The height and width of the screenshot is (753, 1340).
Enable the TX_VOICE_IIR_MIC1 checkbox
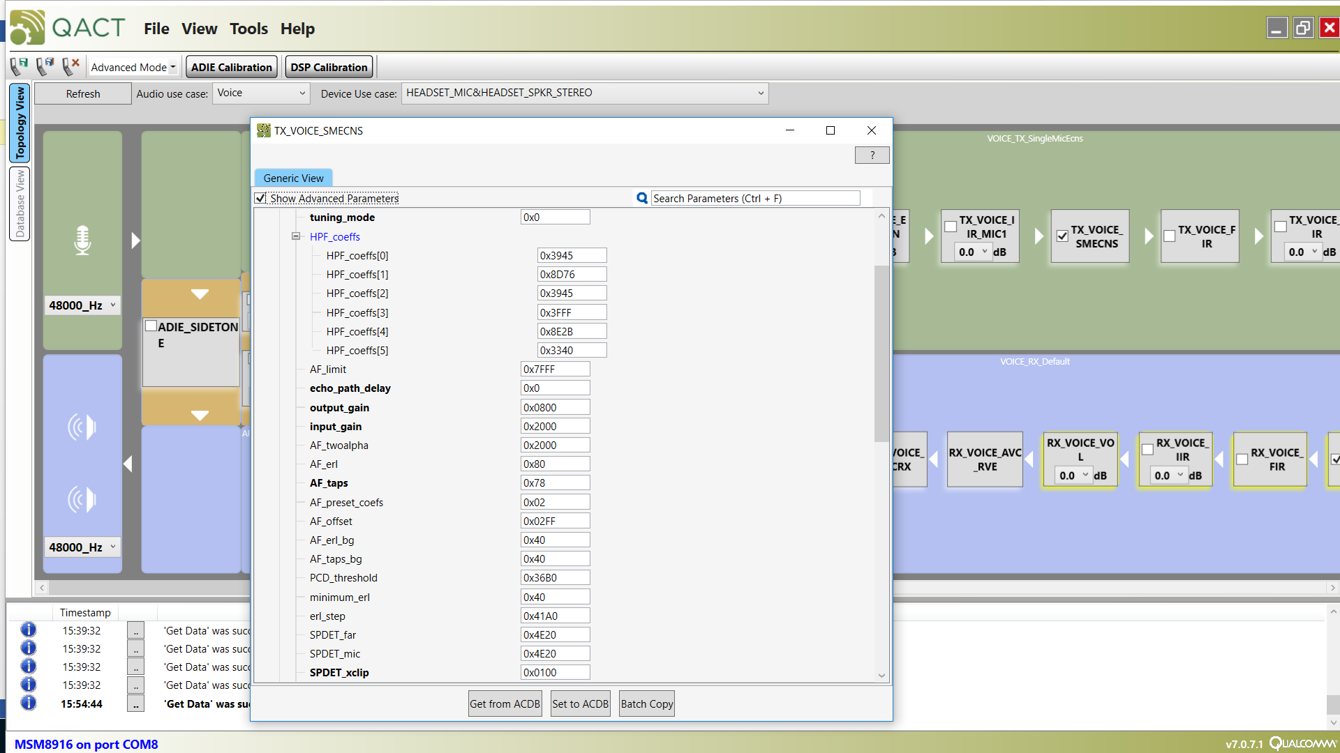coord(951,227)
